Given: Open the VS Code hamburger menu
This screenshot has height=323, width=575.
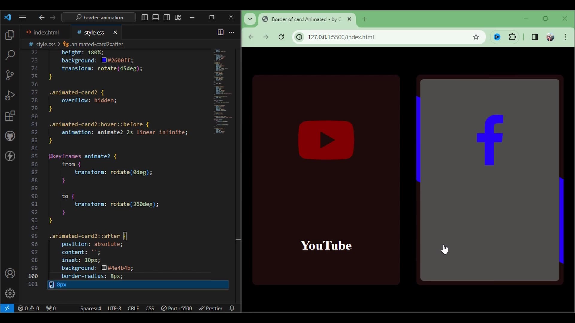Looking at the screenshot, I should pos(22,17).
